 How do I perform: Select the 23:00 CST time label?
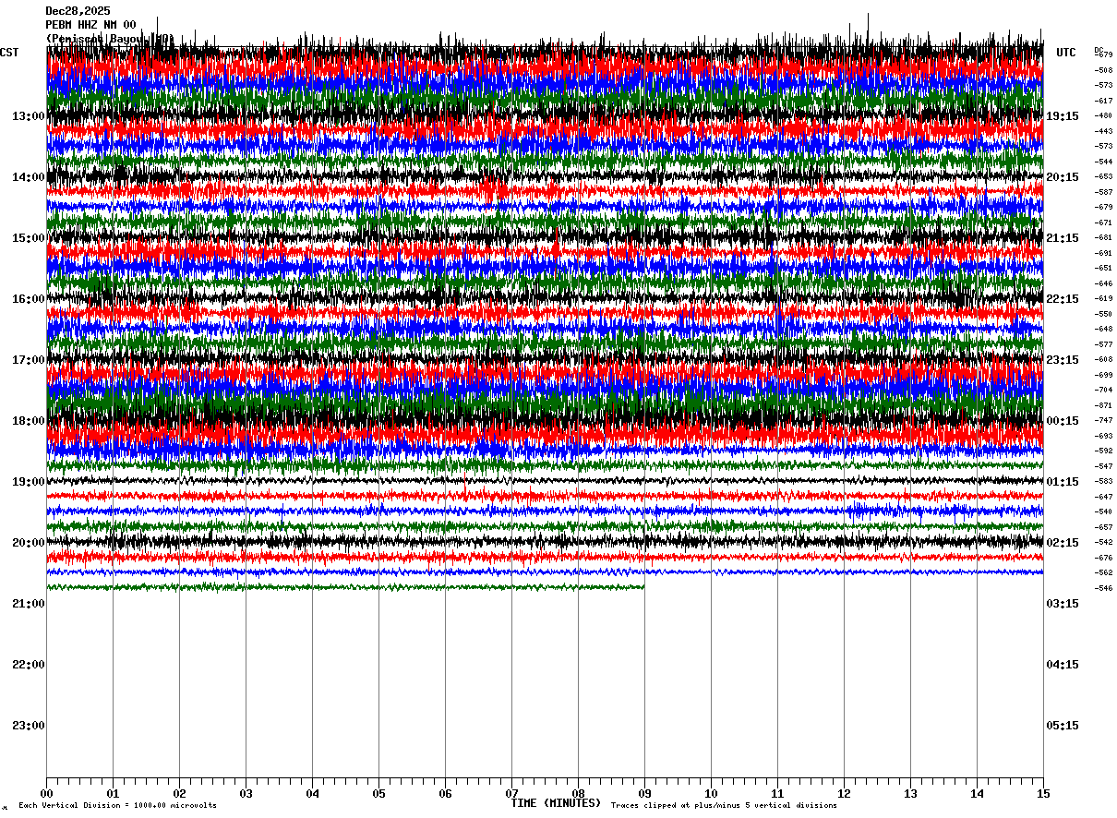[x=29, y=726]
